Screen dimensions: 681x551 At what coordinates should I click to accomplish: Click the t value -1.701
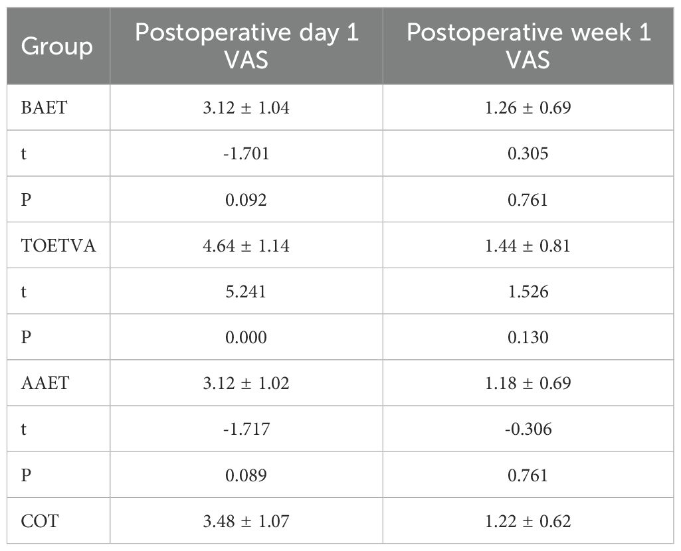(x=246, y=153)
